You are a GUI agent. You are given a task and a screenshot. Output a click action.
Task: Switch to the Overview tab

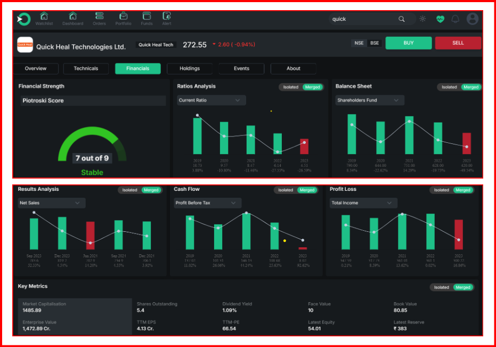36,68
